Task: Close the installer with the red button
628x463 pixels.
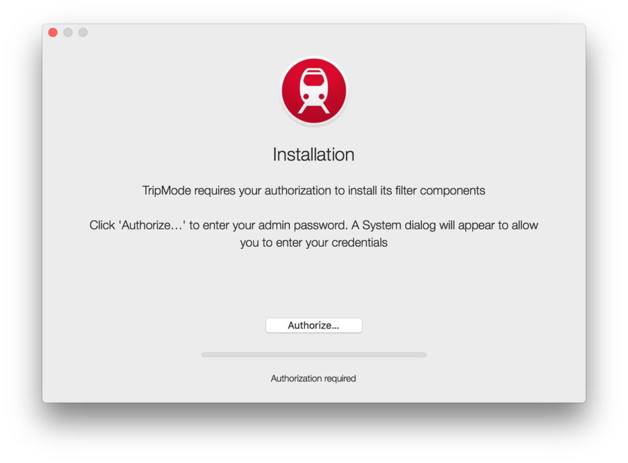Action: click(x=53, y=33)
